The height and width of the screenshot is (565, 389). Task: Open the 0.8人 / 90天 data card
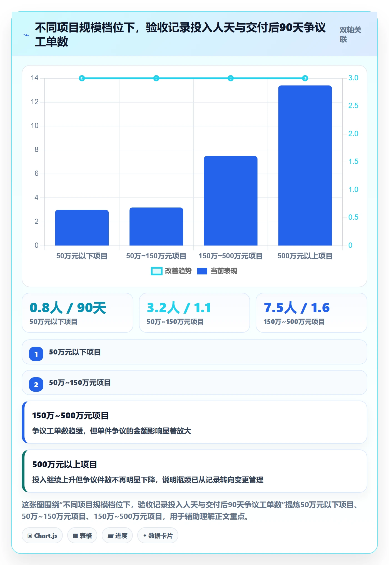[x=78, y=313]
